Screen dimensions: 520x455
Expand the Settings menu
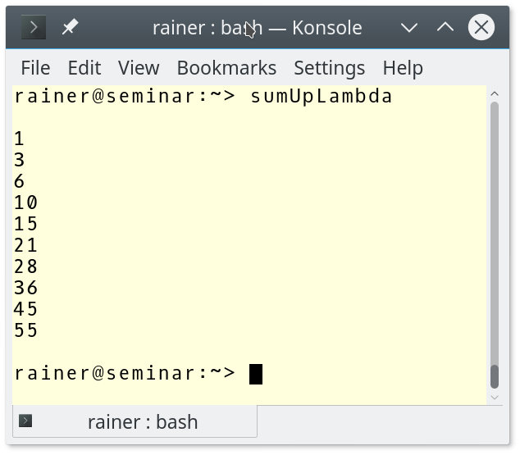pyautogui.click(x=329, y=68)
